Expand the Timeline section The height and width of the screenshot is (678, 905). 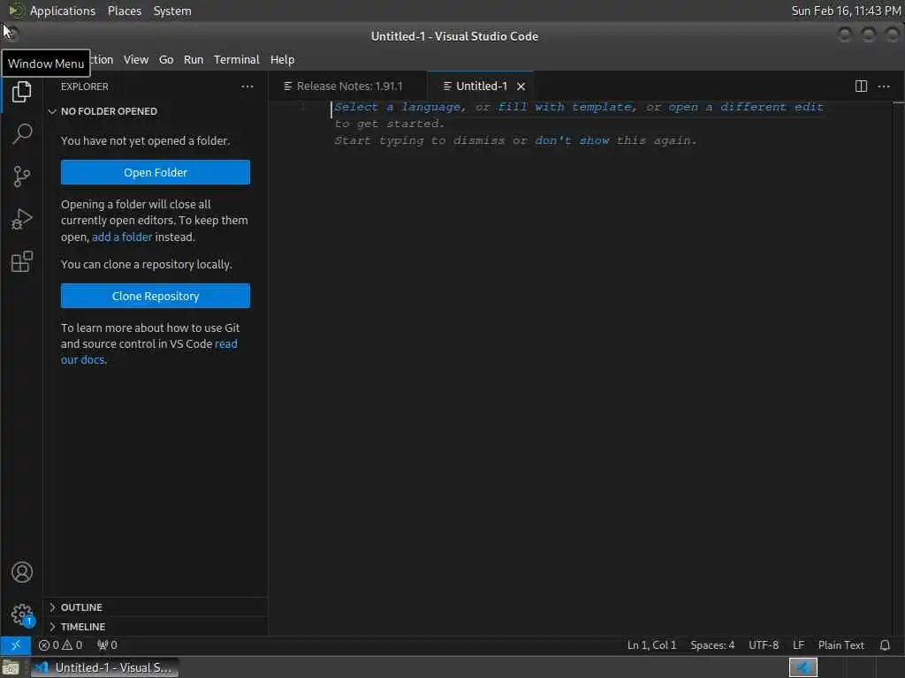click(x=156, y=627)
